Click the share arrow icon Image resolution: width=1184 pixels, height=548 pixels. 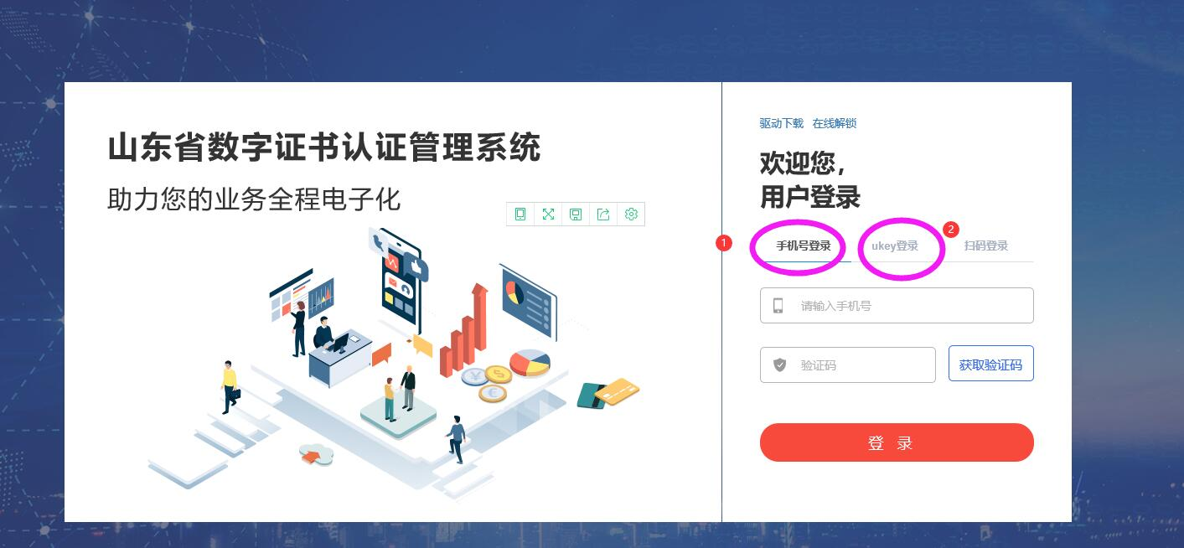click(x=603, y=215)
